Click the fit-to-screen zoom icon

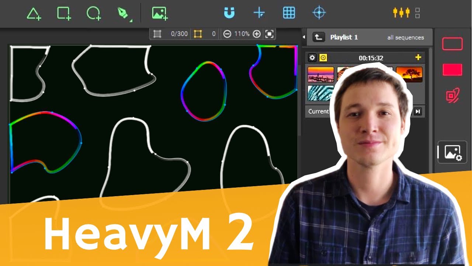tap(270, 34)
